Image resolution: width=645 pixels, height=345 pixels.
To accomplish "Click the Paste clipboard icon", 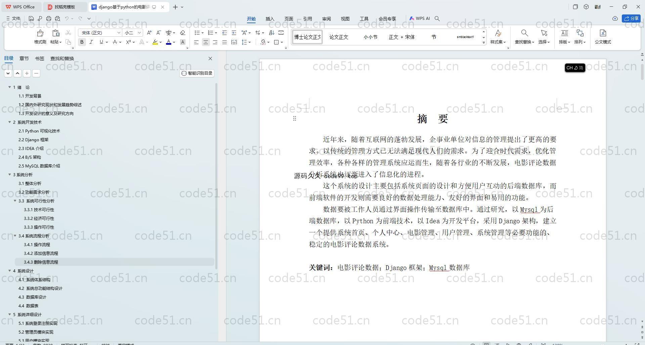I will point(56,33).
